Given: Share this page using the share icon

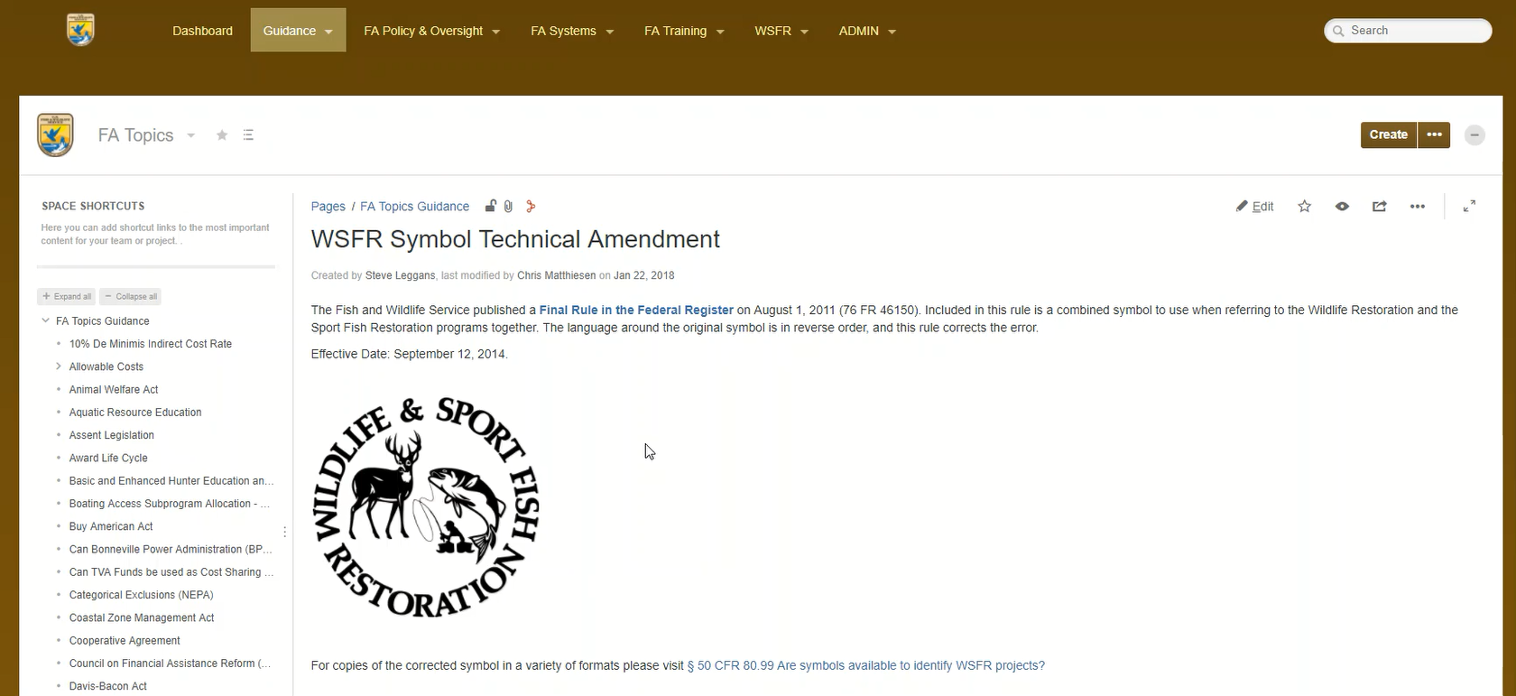Looking at the screenshot, I should coord(1379,206).
